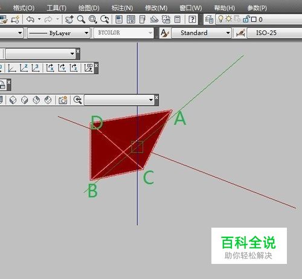302x279 pixels.
Task: Toggle layer 0 on/off light bulb
Action: 220,19
